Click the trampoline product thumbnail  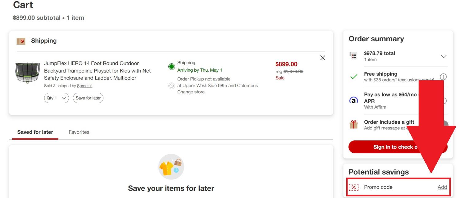(27, 73)
